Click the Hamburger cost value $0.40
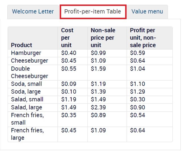 [69, 53]
